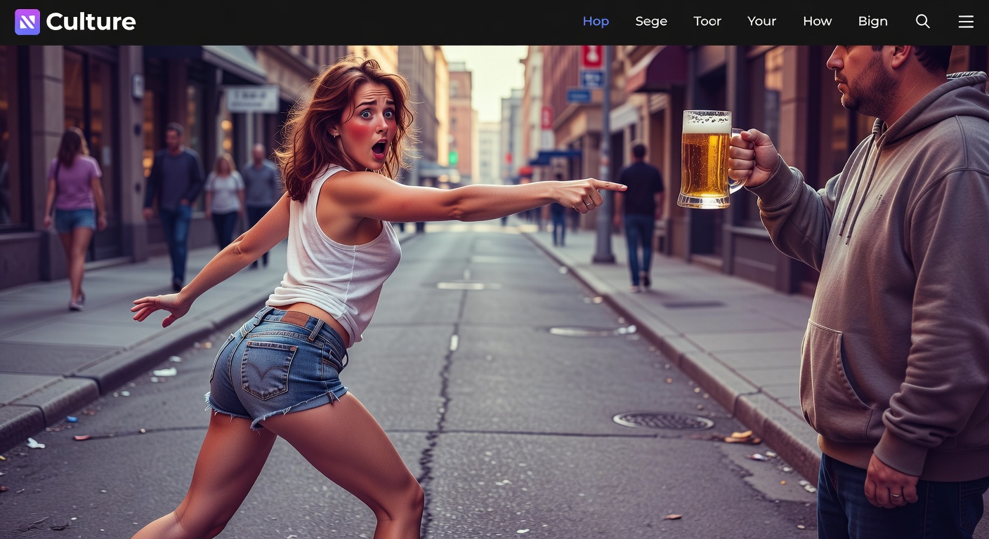Viewport: 989px width, 539px height.
Task: Click the Bign navigation link
Action: point(872,22)
